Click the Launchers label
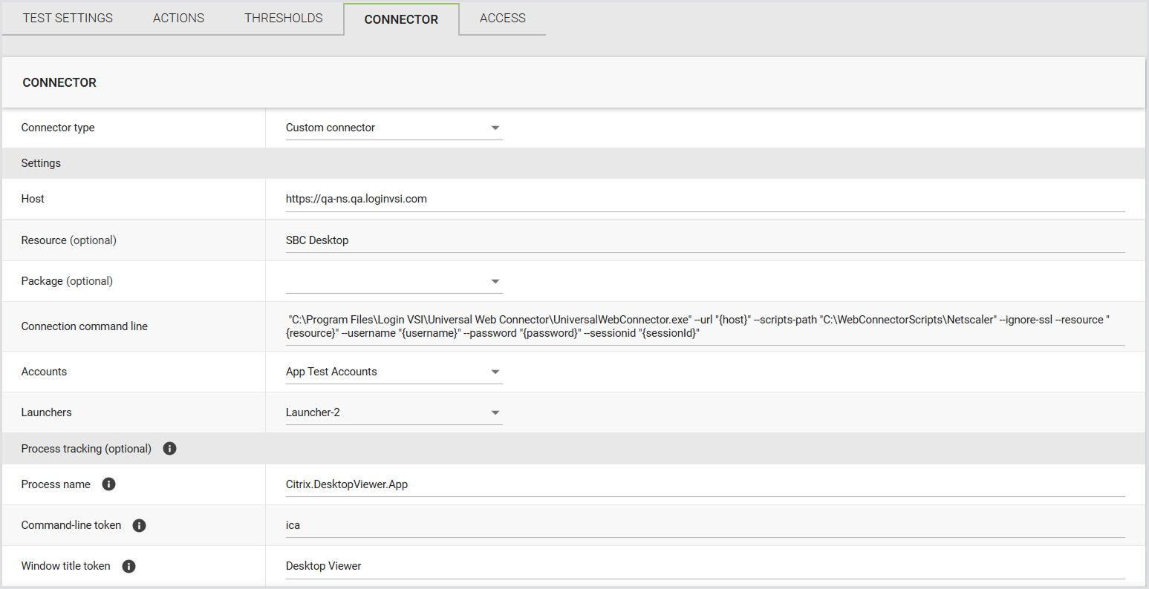The width and height of the screenshot is (1149, 589). coord(47,412)
